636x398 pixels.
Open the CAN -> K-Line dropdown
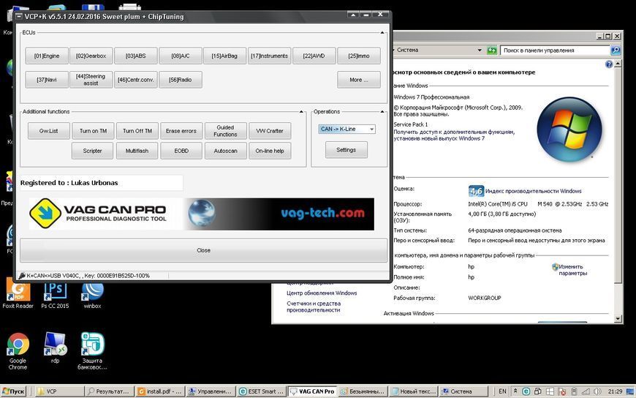pyautogui.click(x=347, y=129)
